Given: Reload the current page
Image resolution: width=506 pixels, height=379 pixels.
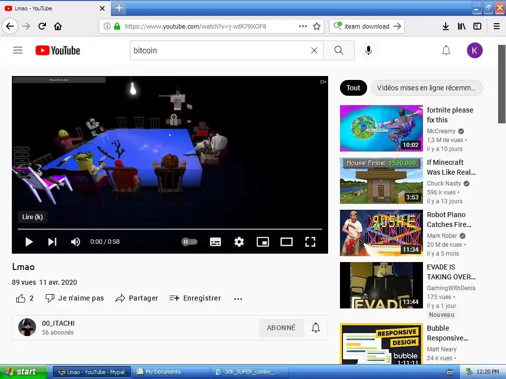Looking at the screenshot, I should click(42, 26).
